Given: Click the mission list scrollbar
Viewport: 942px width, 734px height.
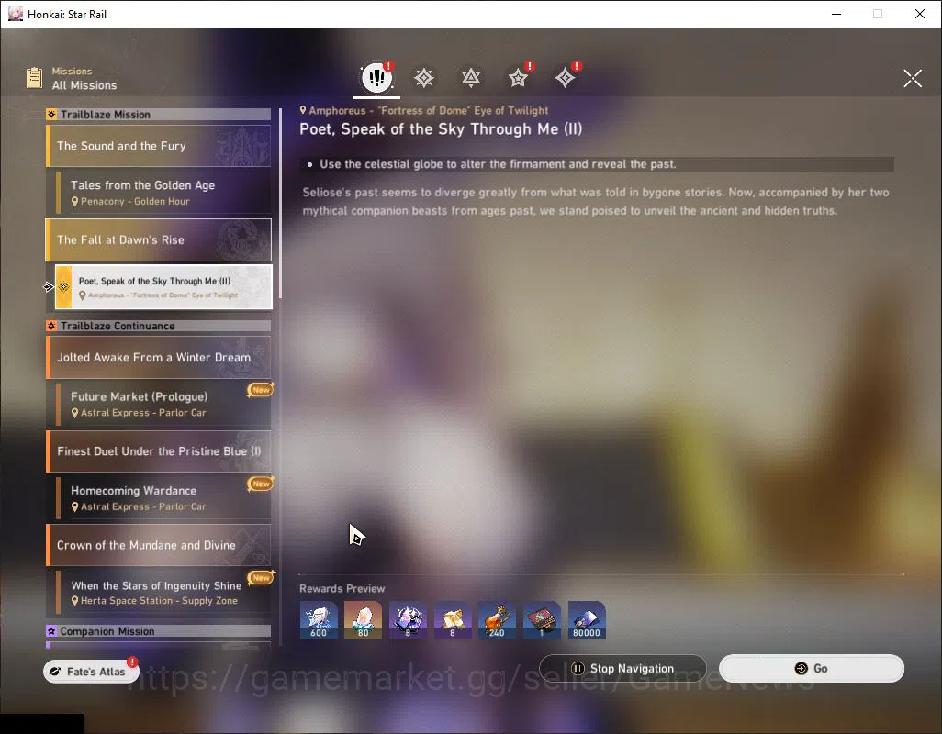Looking at the screenshot, I should pyautogui.click(x=280, y=203).
